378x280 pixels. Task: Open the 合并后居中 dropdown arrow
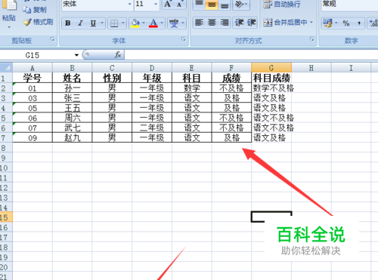click(x=311, y=23)
